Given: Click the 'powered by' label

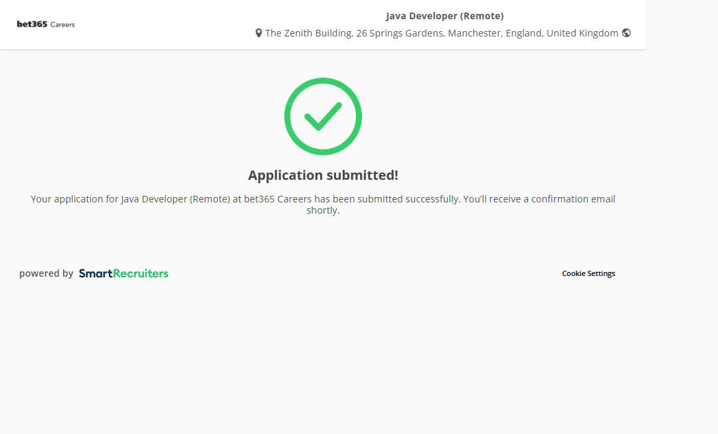Looking at the screenshot, I should [x=46, y=273].
